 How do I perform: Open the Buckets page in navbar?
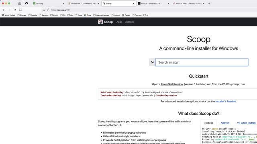click(x=129, y=22)
